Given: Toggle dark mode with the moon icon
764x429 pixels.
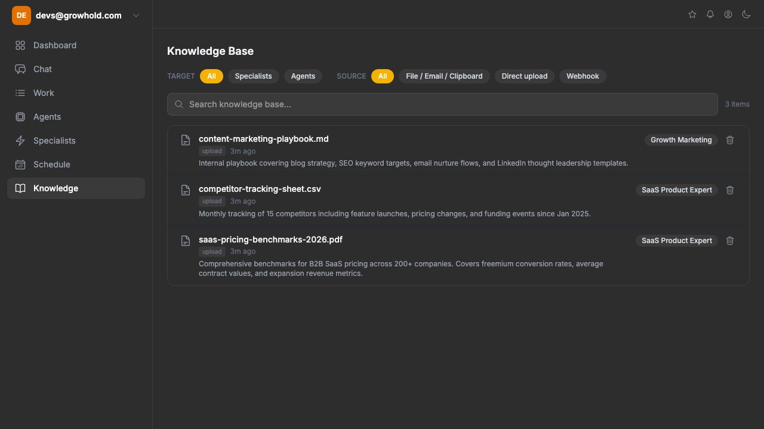Looking at the screenshot, I should point(746,14).
